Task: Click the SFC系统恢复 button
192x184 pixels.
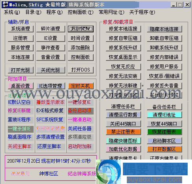Action: point(51,120)
